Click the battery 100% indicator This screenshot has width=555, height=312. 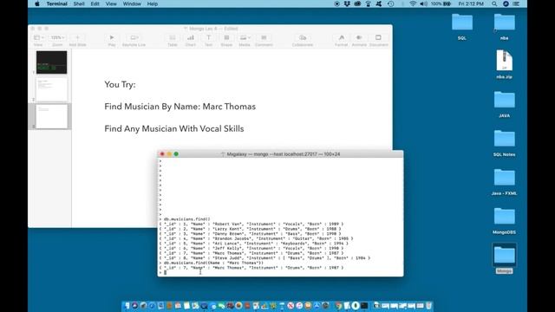click(441, 3)
